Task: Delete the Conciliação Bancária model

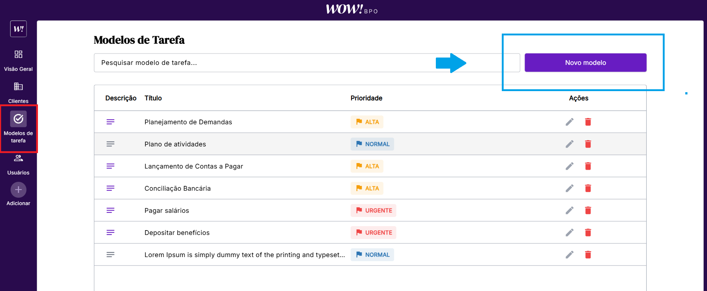Action: point(588,188)
